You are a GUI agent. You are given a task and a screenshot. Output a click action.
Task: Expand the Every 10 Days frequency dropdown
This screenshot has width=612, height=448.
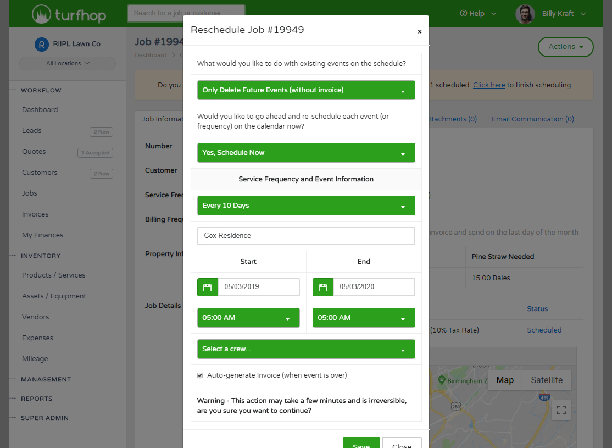coord(306,206)
